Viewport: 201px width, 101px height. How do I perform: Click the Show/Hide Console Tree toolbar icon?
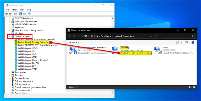[x=15, y=14]
